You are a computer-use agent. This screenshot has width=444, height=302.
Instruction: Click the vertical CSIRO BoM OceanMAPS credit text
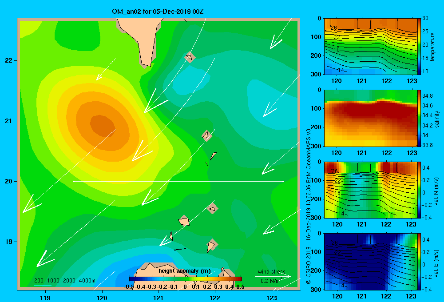pos(309,206)
